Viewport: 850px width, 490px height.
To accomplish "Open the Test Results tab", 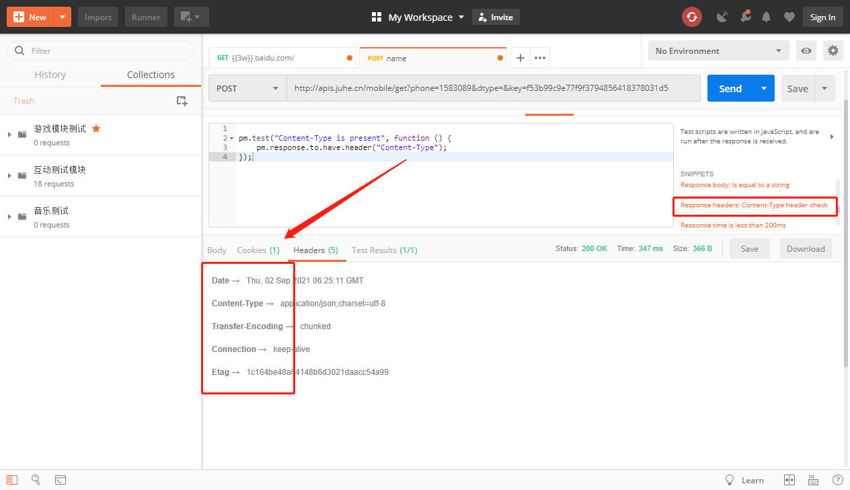I will (385, 250).
